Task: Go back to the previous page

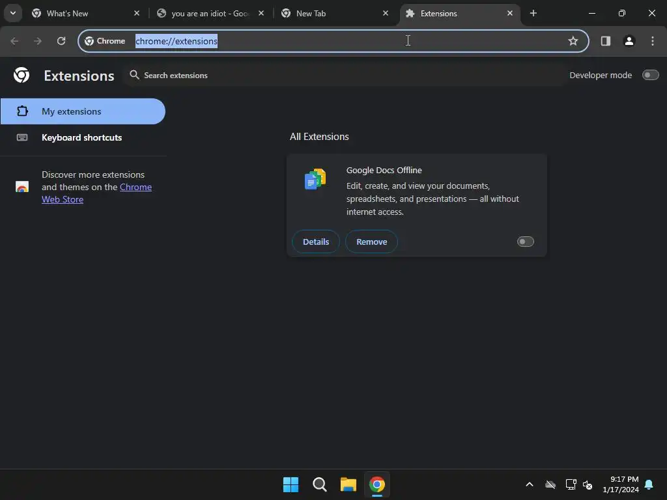Action: 14,41
